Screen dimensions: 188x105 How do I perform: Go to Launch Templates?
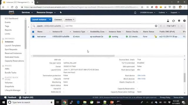click(x=13, y=45)
